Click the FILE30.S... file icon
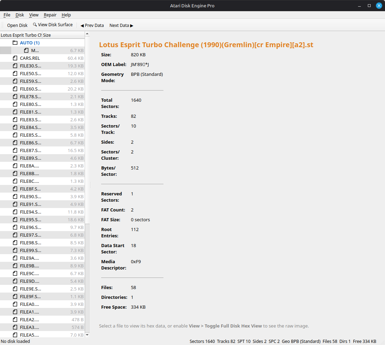 coord(15,66)
